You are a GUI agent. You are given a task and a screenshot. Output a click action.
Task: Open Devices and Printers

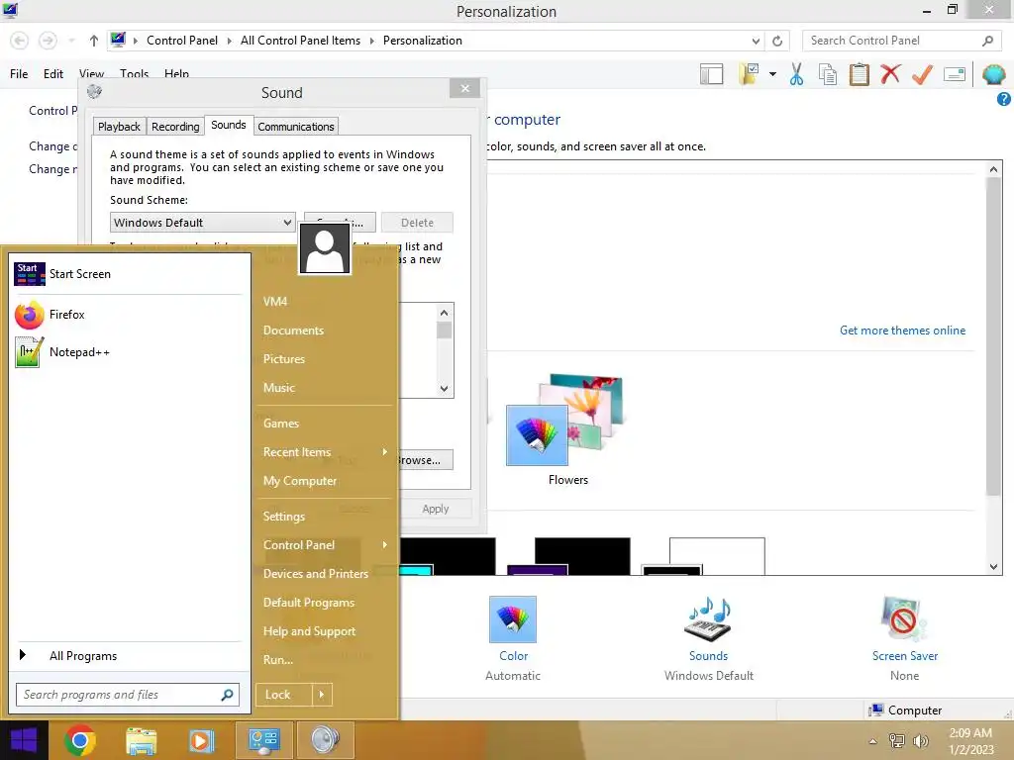316,574
